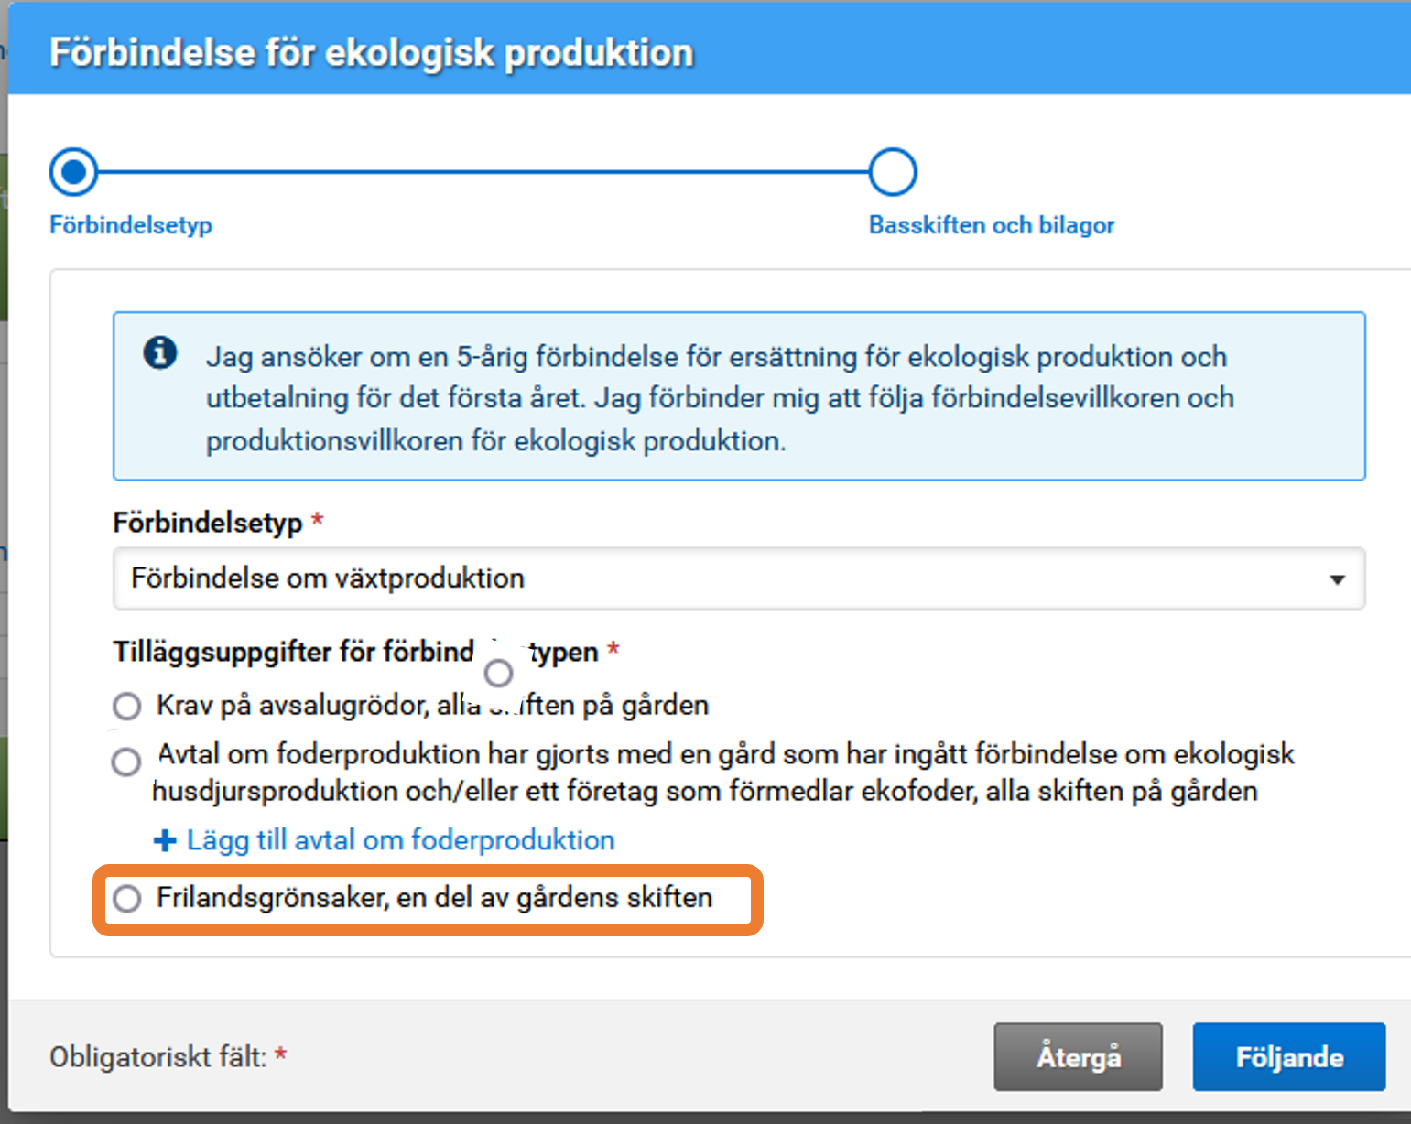Click the Förbindelse för ekologisk produktion title
The image size is (1411, 1124).
tap(371, 52)
